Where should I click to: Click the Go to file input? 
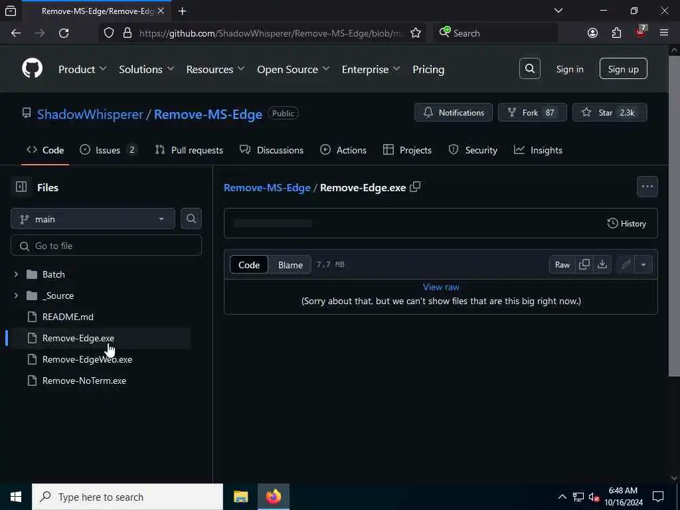(106, 246)
